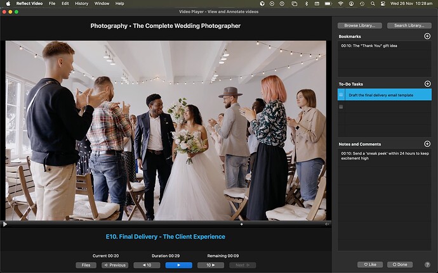Image resolution: width=438 pixels, height=273 pixels.
Task: Click the small play icon below video
Action: pyautogui.click(x=5, y=224)
